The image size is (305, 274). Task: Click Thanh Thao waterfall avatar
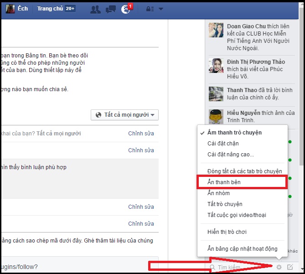pos(216,94)
